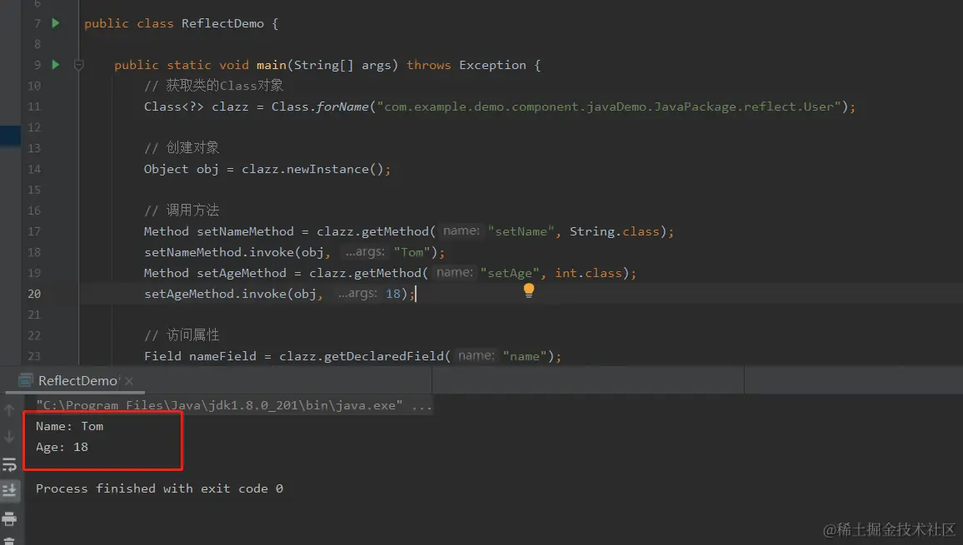Click the up stack trace arrow
The image size is (963, 545).
point(9,410)
